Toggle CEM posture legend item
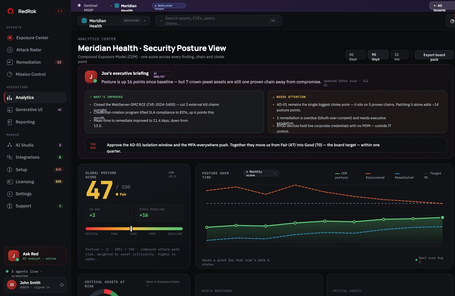Viewport: 455px width, 296px height. [342, 175]
